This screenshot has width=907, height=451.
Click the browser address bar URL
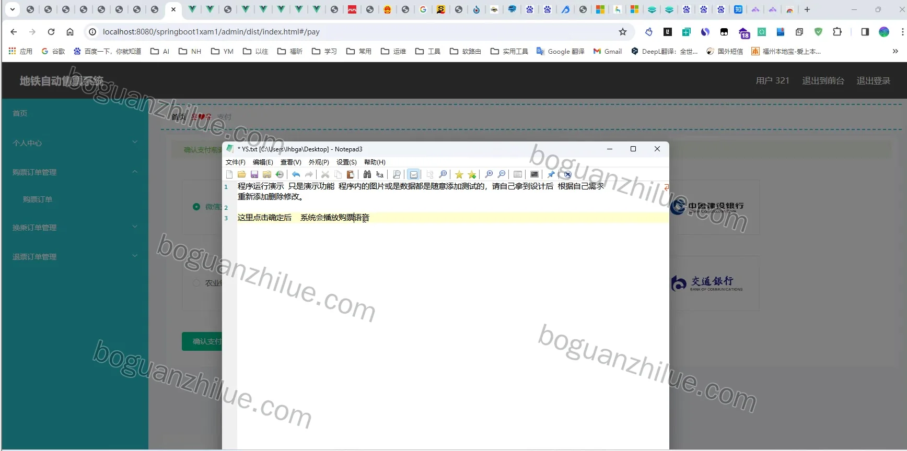tap(211, 32)
